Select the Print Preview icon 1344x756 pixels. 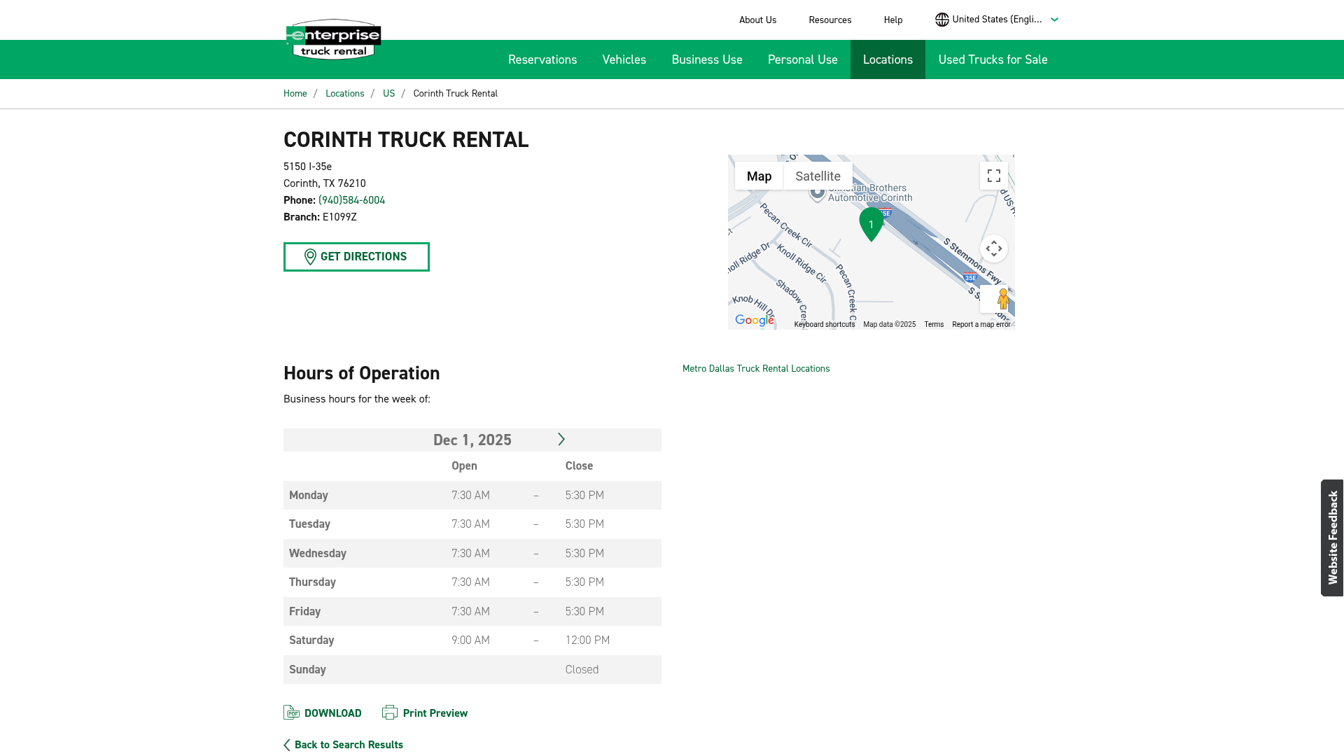389,712
